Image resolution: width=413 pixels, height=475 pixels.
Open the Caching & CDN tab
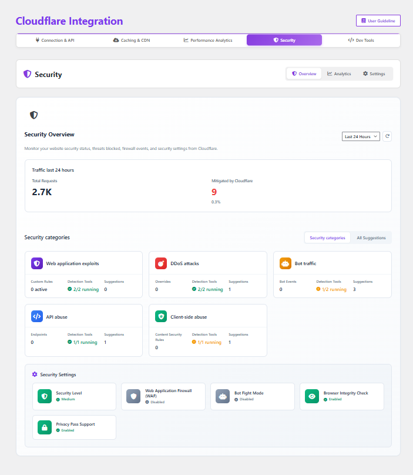(x=132, y=40)
